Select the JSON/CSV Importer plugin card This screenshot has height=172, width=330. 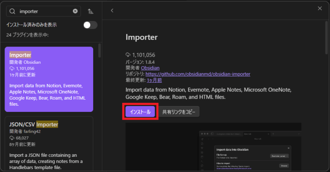pos(49,144)
